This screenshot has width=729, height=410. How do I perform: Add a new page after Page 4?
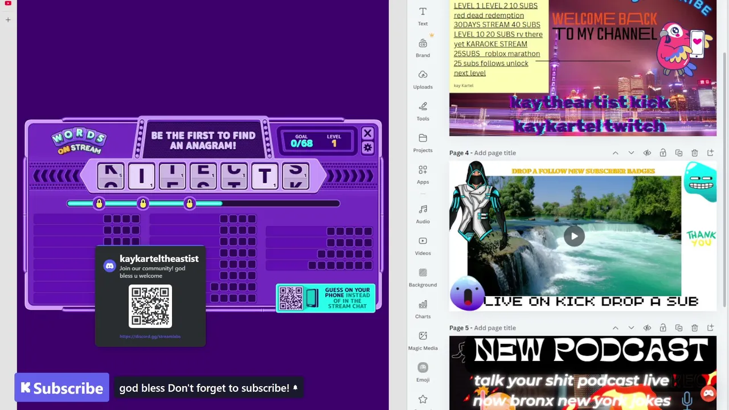click(x=710, y=153)
